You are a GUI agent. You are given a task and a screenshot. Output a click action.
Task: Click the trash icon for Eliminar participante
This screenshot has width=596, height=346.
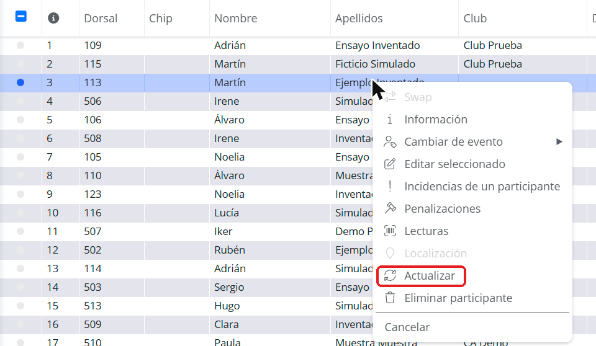[390, 298]
